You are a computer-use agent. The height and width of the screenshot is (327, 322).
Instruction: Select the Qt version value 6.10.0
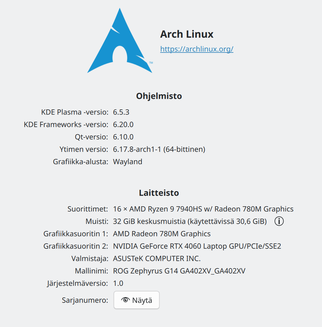(x=123, y=137)
